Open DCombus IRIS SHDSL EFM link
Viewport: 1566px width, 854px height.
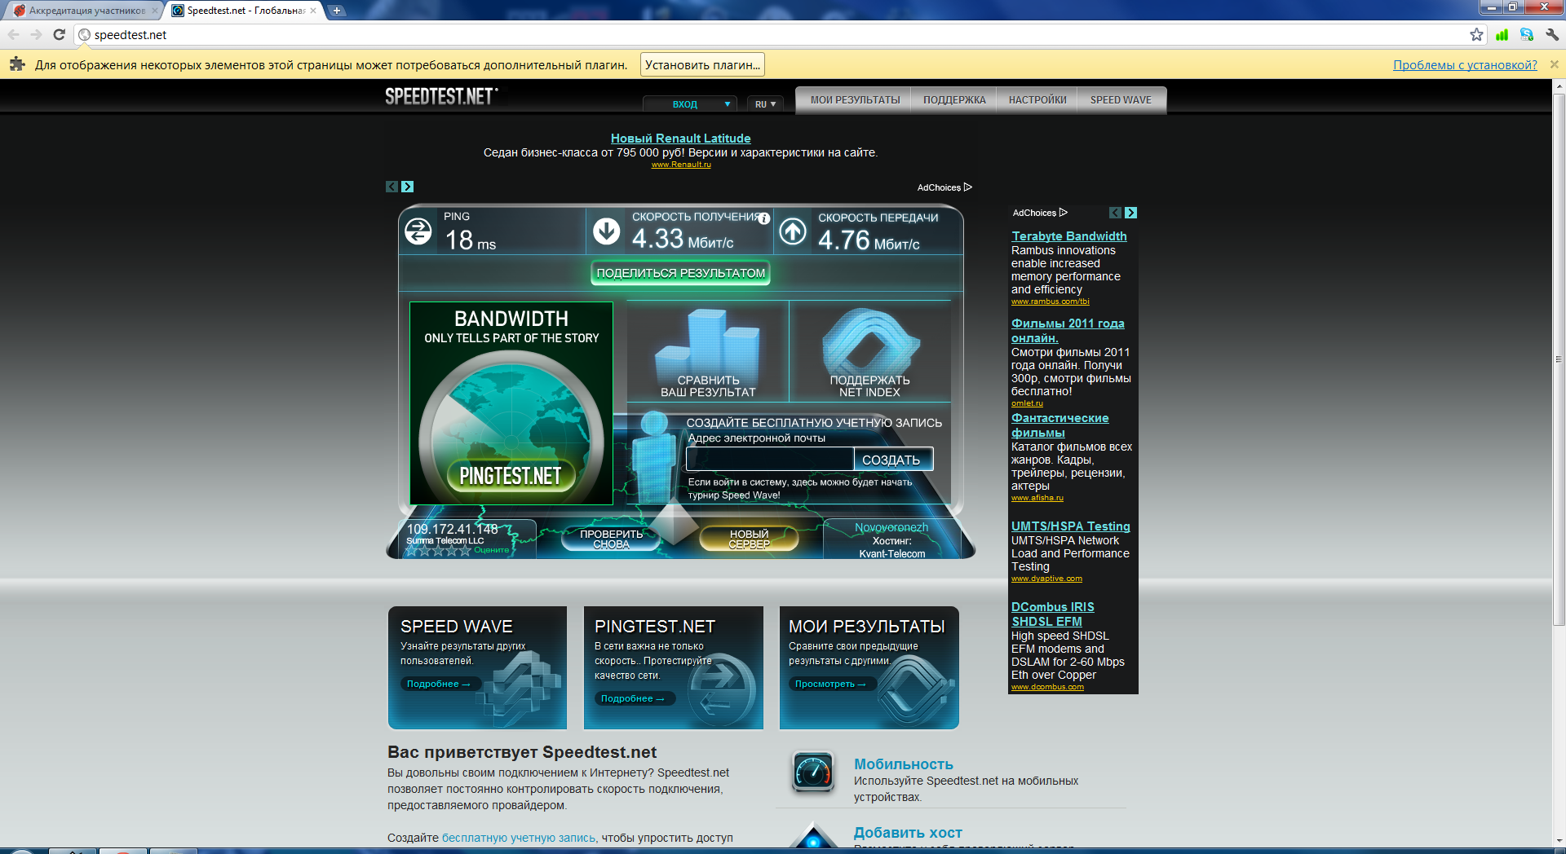(1053, 614)
